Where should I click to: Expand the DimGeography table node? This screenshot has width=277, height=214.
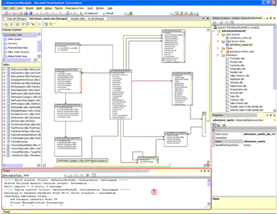point(4,87)
